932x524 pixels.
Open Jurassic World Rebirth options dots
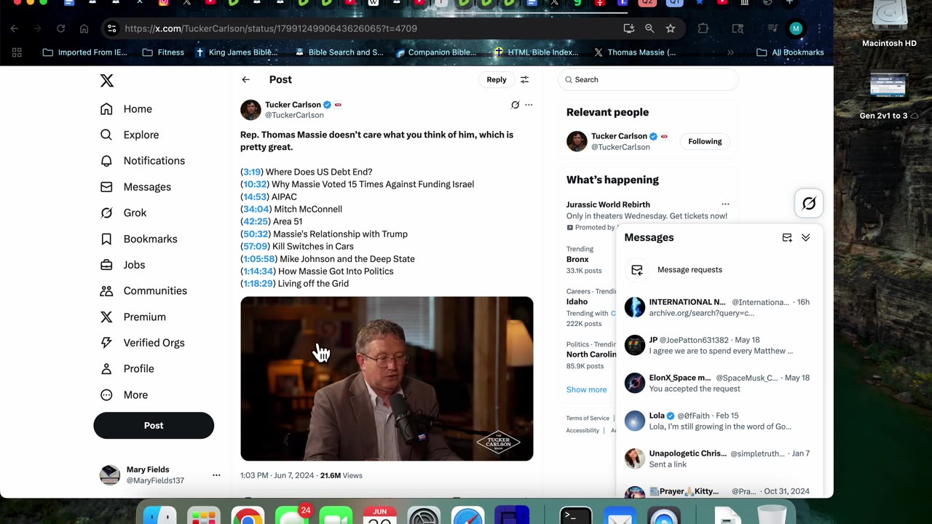point(725,205)
